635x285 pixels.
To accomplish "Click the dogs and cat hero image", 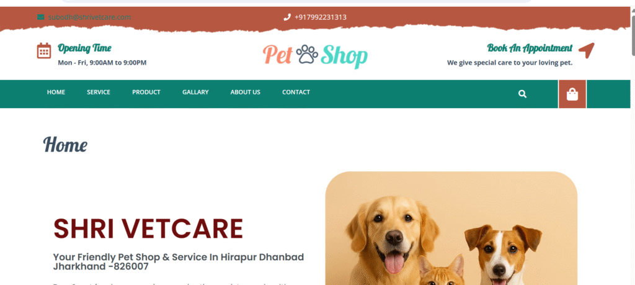I will 451,228.
